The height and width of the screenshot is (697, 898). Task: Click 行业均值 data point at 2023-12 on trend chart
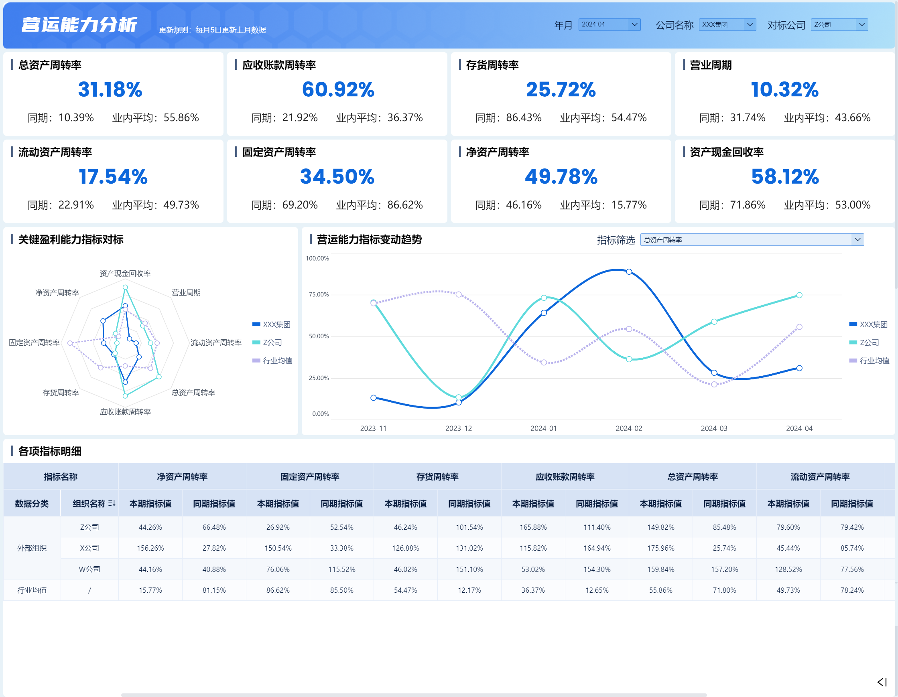point(459,294)
